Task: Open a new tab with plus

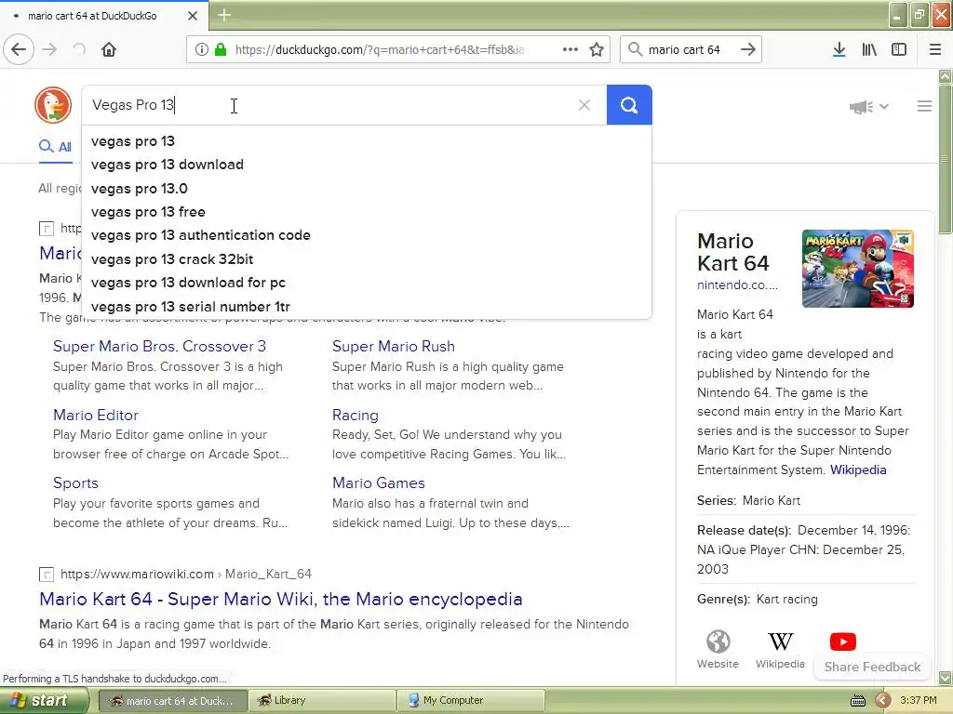Action: 224,15
